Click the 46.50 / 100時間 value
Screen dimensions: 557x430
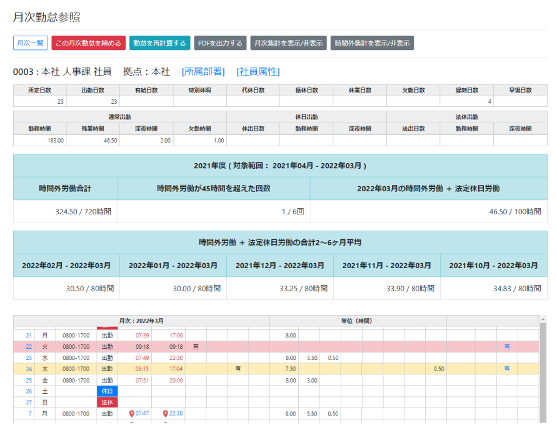tap(515, 212)
